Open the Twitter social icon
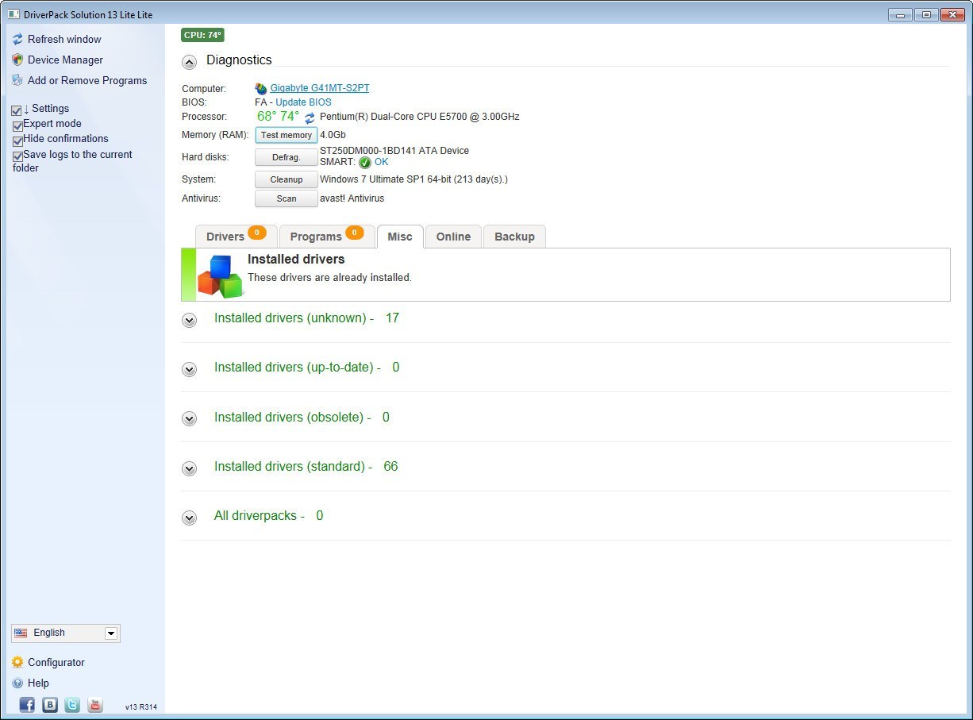The width and height of the screenshot is (973, 720). point(72,704)
